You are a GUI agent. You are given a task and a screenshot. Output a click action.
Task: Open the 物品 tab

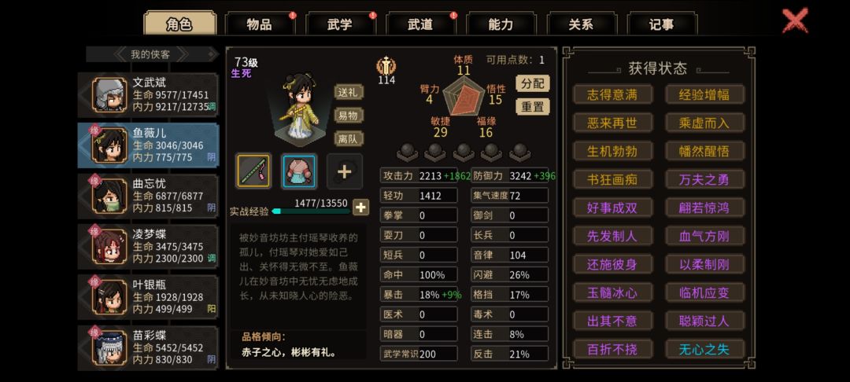point(260,24)
